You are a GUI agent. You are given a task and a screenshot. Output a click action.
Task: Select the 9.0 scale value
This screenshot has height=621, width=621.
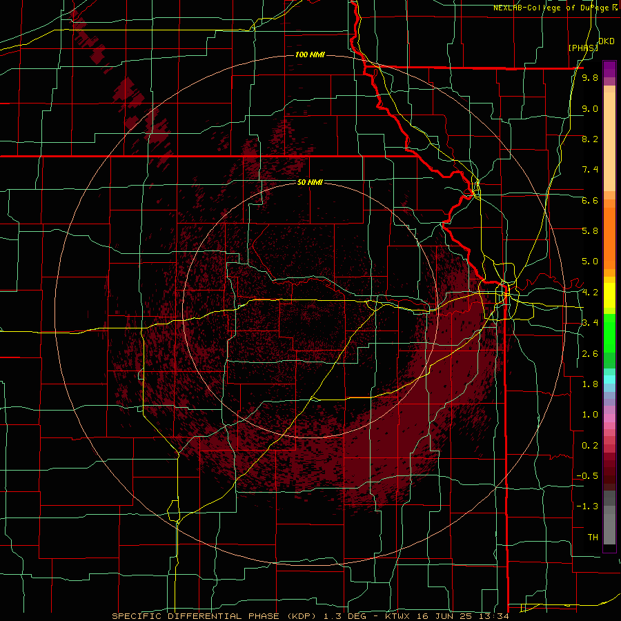click(590, 108)
